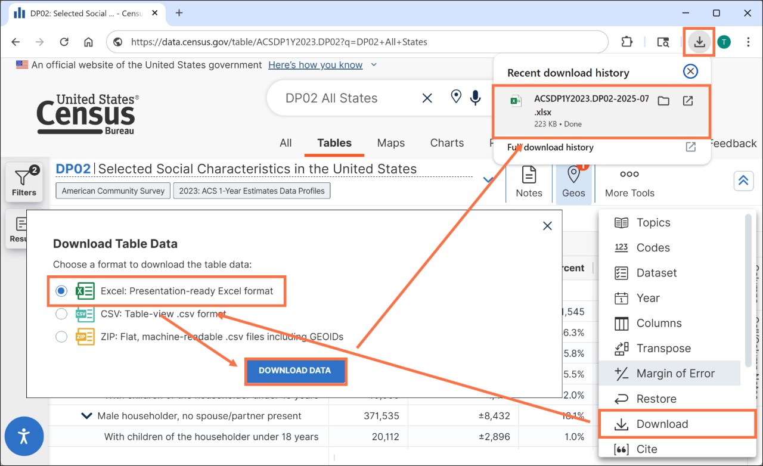
Task: Reload the page with the refresh icon
Action: [64, 42]
